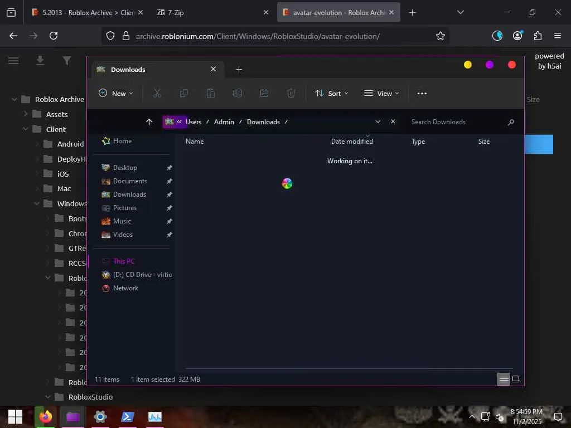Expand address bar history chevron
Image resolution: width=571 pixels, height=428 pixels.
(x=378, y=121)
